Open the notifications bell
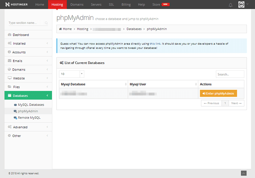255x178 pixels. [x=230, y=5]
